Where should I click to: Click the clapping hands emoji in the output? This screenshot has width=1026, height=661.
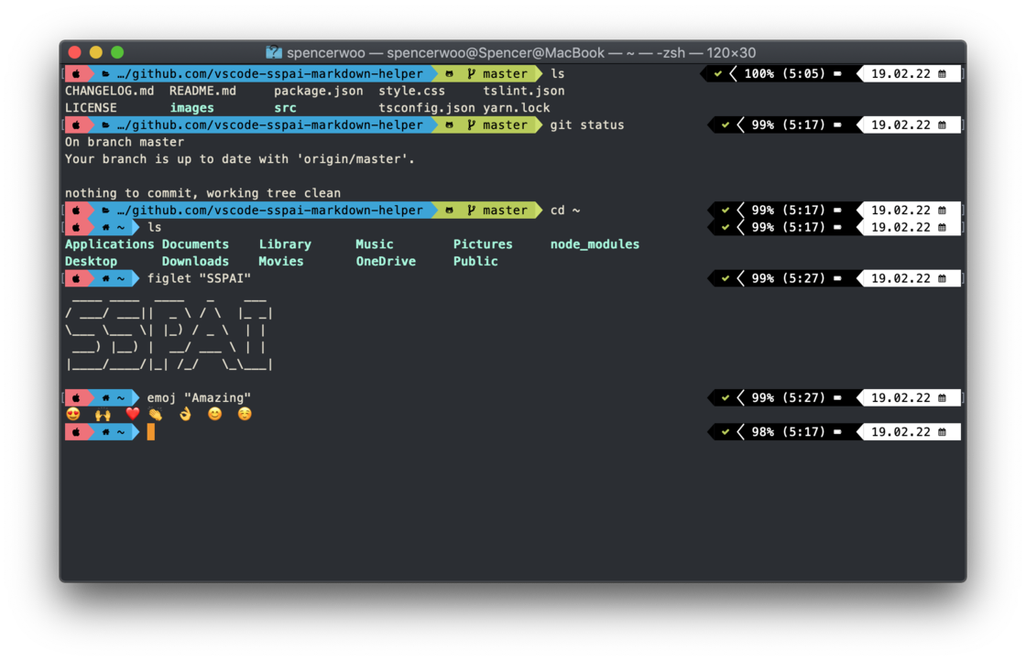(155, 414)
